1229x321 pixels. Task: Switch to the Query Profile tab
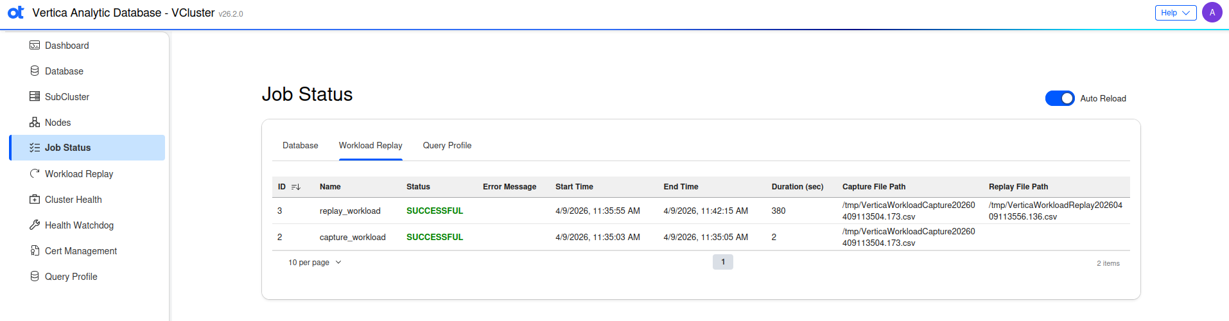coord(447,146)
